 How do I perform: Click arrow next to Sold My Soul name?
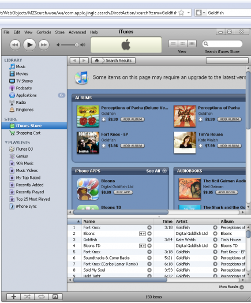[x=149, y=270]
